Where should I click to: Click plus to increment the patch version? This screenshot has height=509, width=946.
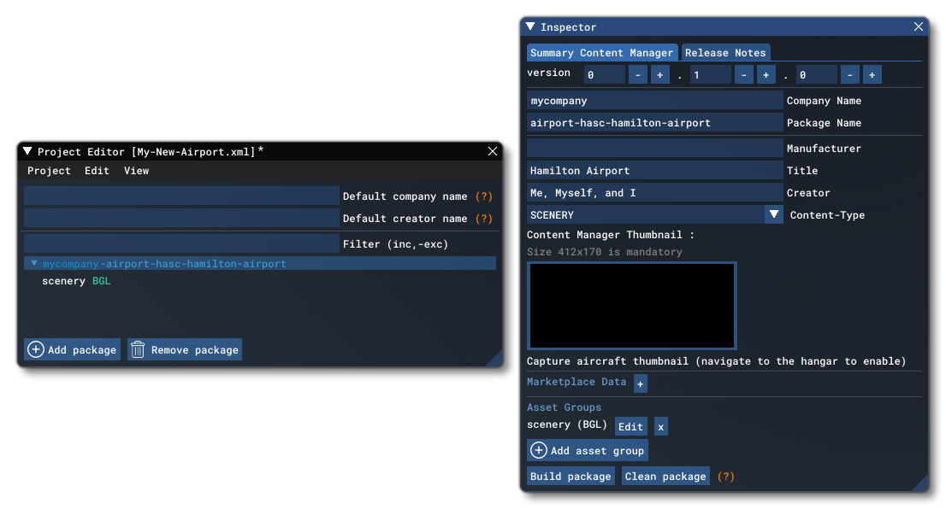[871, 74]
